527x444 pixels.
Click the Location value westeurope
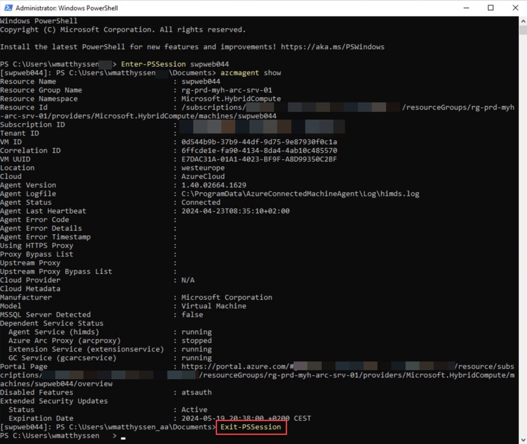point(203,168)
